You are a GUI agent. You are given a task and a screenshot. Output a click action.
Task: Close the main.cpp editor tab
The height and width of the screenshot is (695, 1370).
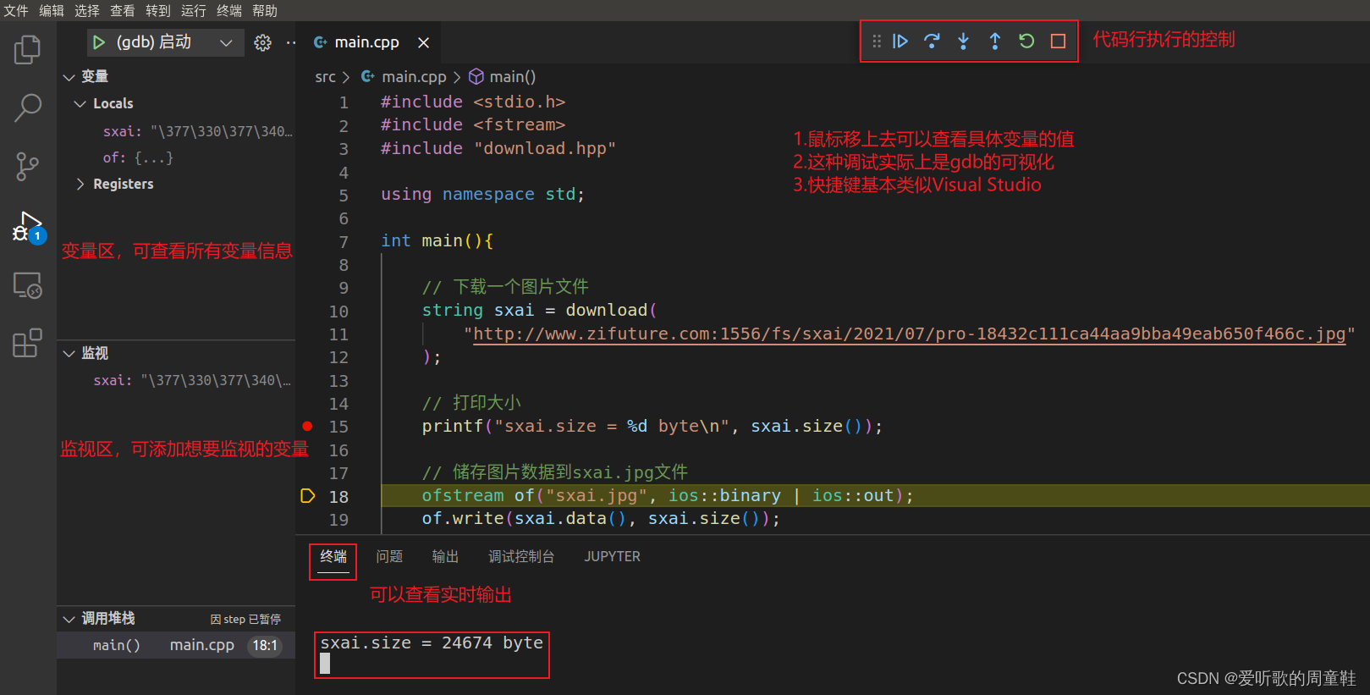pos(423,42)
